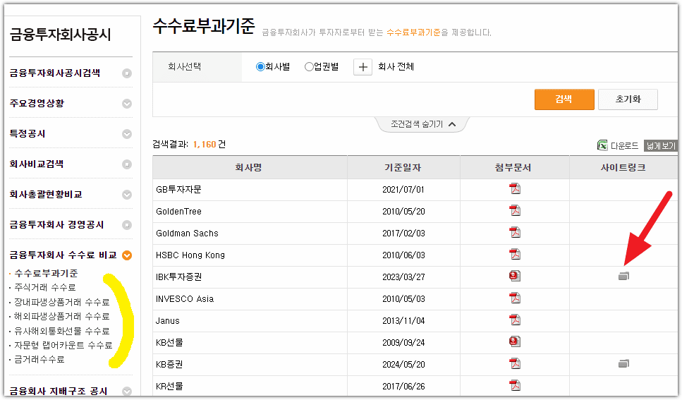The image size is (682, 400).
Task: Click the 사이트링크 column header
Action: point(623,168)
